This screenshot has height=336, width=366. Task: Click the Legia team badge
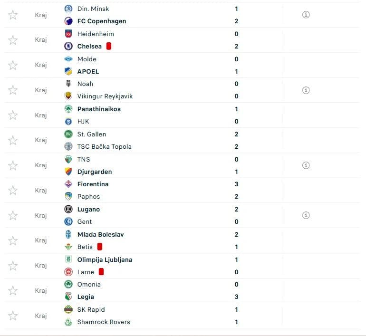point(68,297)
